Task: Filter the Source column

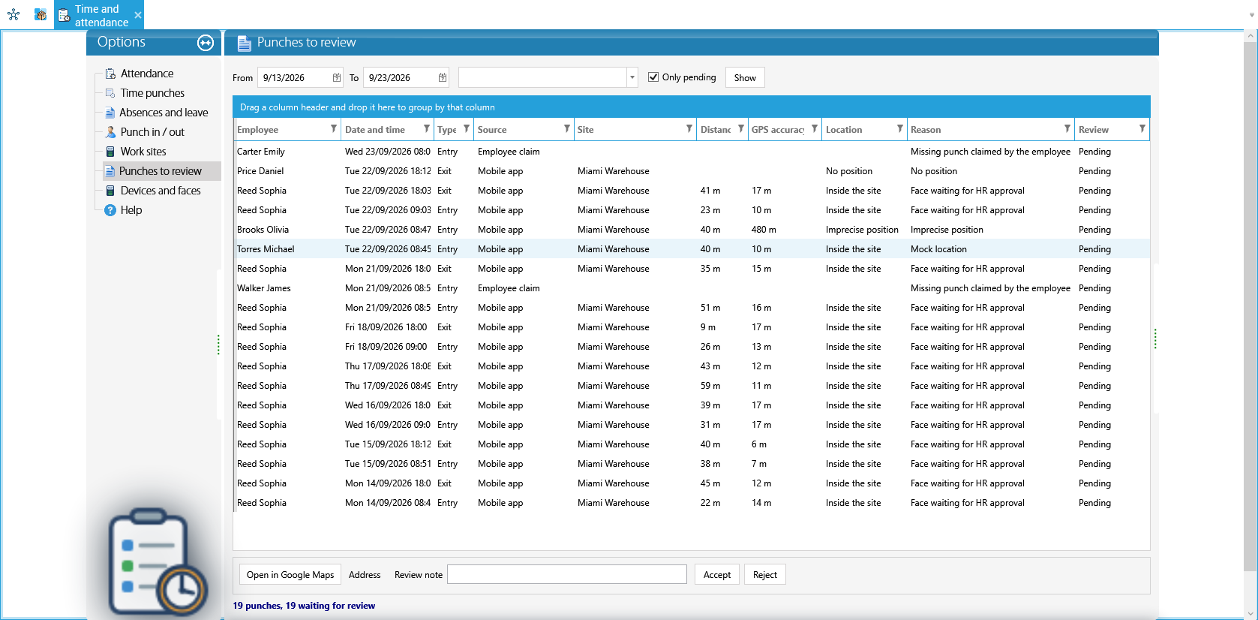Action: pyautogui.click(x=567, y=129)
